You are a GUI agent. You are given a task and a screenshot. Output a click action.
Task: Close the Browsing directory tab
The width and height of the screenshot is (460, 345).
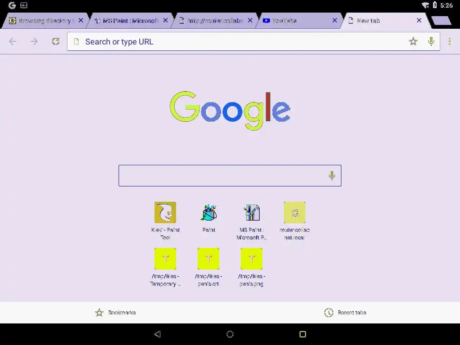point(81,20)
